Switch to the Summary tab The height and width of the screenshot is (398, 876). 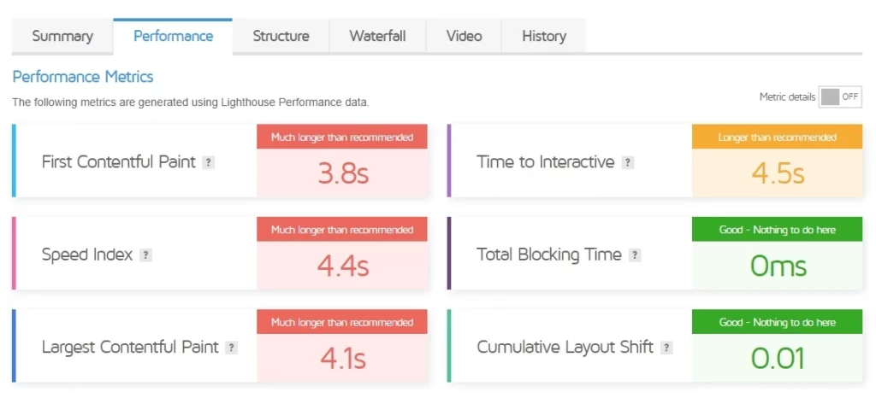[62, 36]
